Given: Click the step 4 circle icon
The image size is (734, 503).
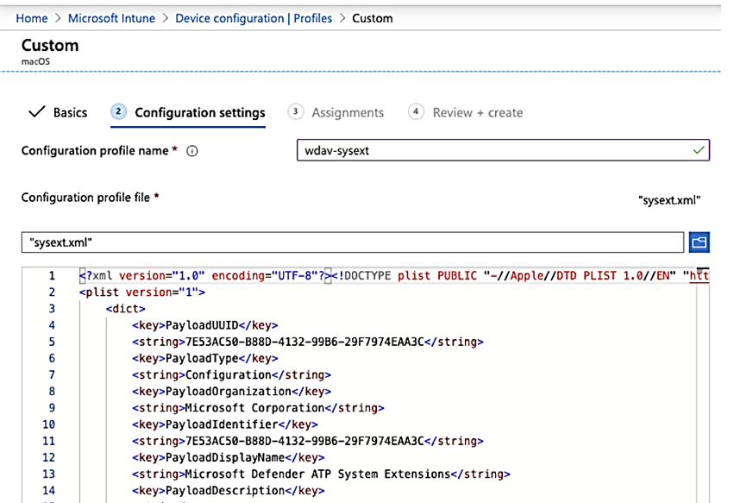Looking at the screenshot, I should coord(417,112).
